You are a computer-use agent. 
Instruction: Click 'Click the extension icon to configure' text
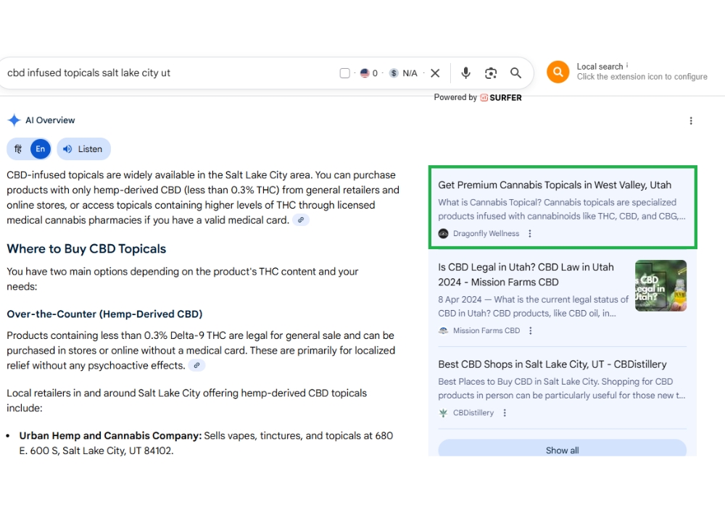pyautogui.click(x=642, y=77)
